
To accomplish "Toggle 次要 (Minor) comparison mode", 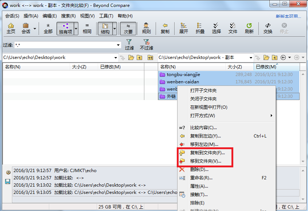I will (128, 28).
